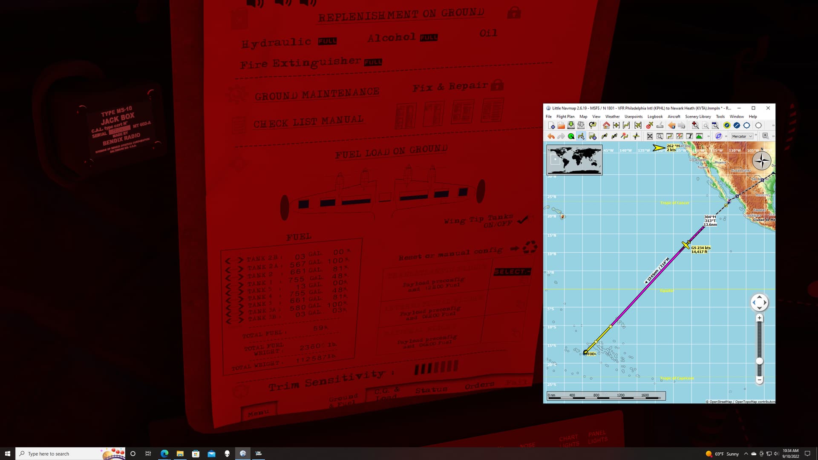This screenshot has height=460, width=818.
Task: Toggle the yellow airport display button
Action: click(727, 125)
